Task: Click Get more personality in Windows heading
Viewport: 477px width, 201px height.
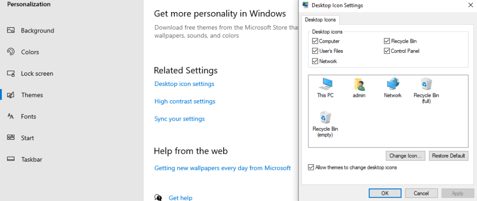Action: 220,13
